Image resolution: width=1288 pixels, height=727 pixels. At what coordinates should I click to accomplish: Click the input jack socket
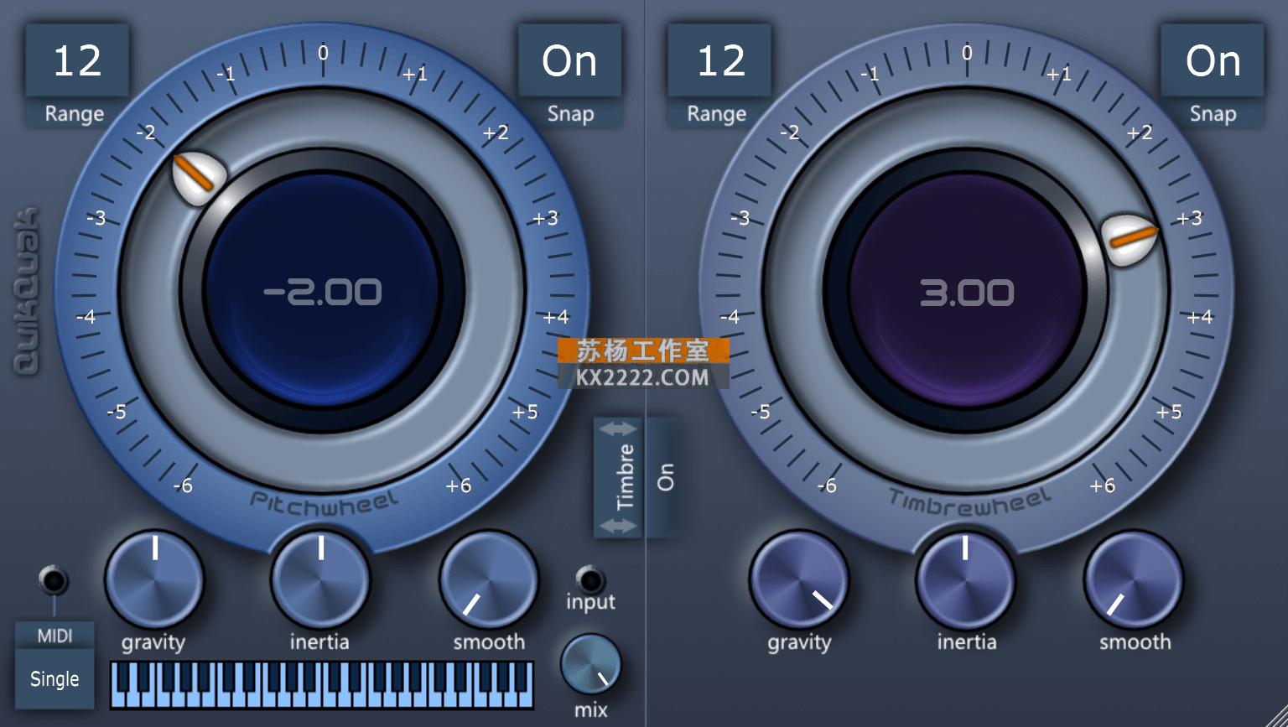590,579
